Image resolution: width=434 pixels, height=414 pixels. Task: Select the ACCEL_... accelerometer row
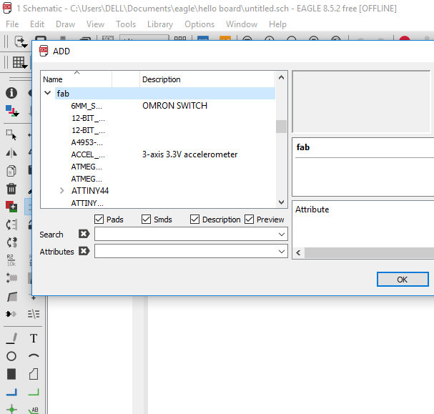click(158, 154)
